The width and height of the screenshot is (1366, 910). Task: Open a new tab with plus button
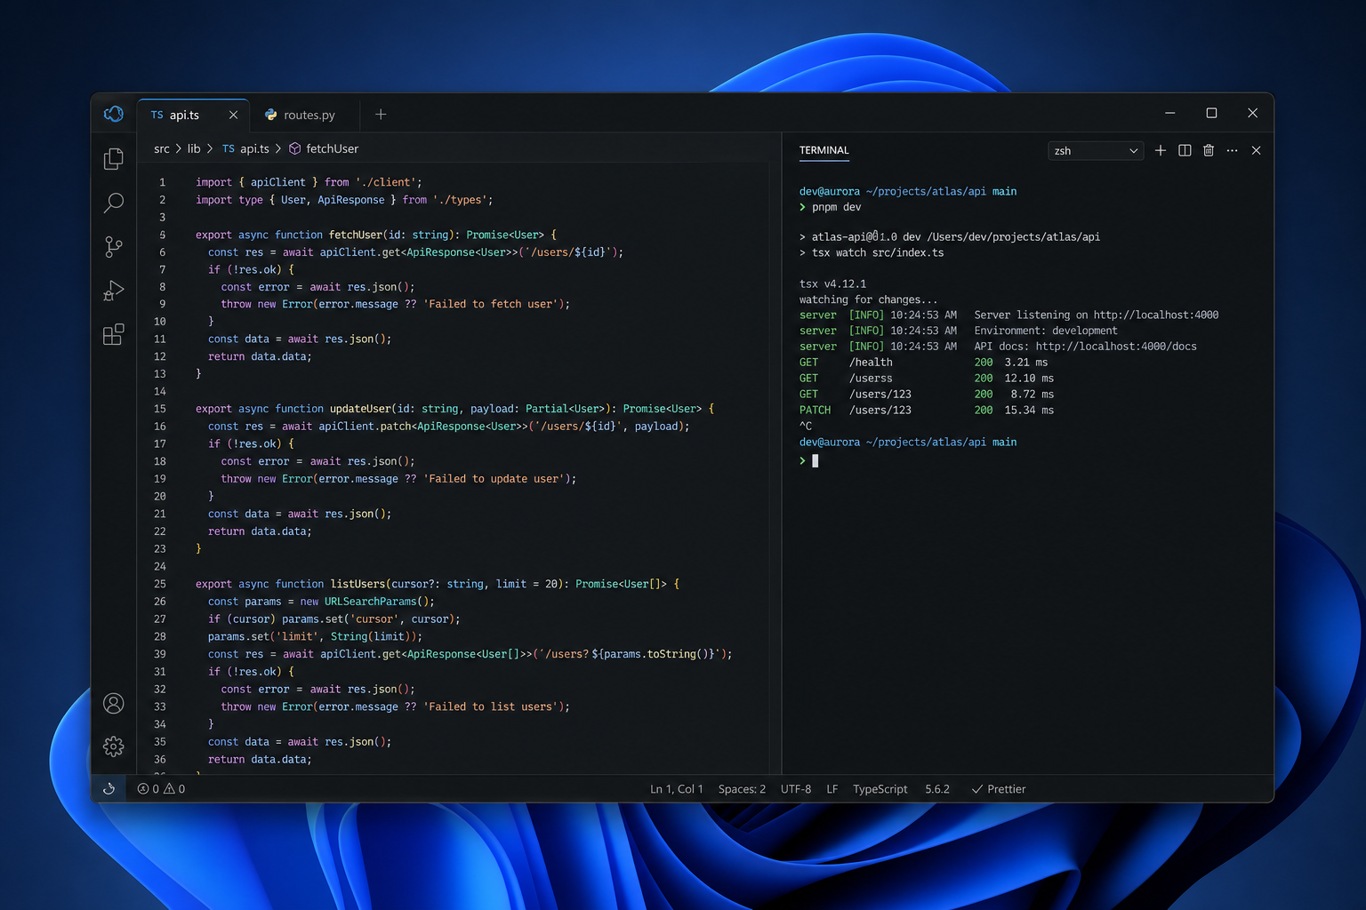click(381, 114)
